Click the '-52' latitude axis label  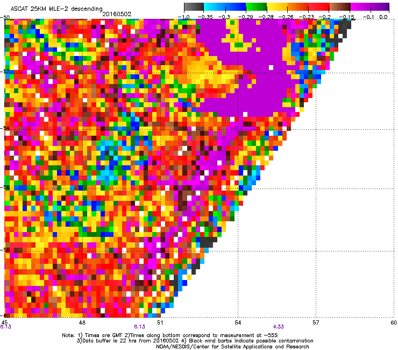(x=5, y=72)
